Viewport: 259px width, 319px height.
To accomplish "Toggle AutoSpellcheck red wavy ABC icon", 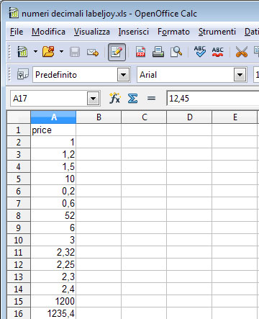I will (218, 52).
